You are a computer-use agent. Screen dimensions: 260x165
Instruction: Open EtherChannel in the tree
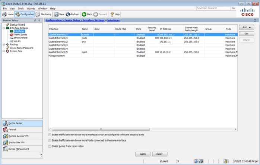20,38
